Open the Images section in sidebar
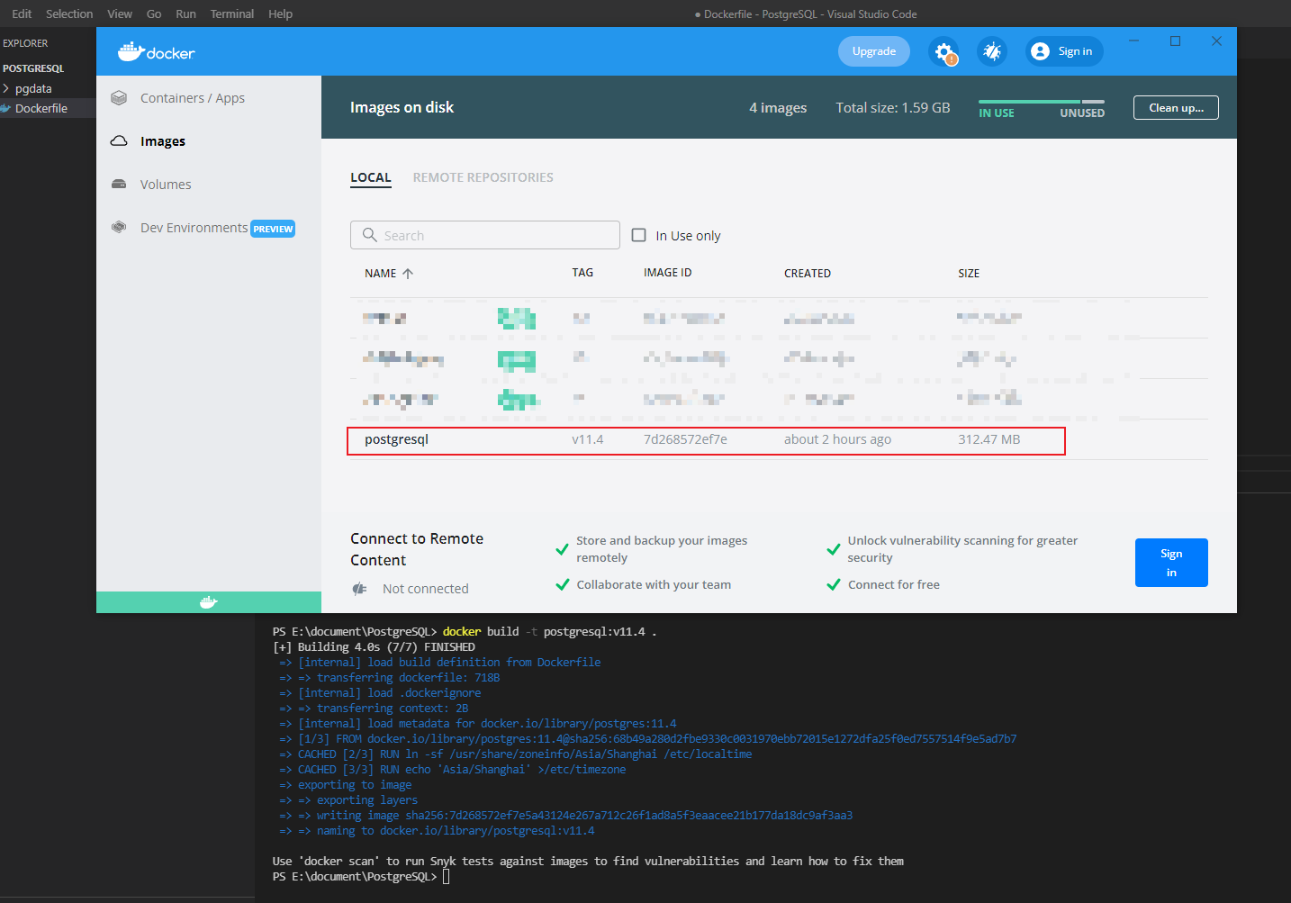 pos(163,141)
